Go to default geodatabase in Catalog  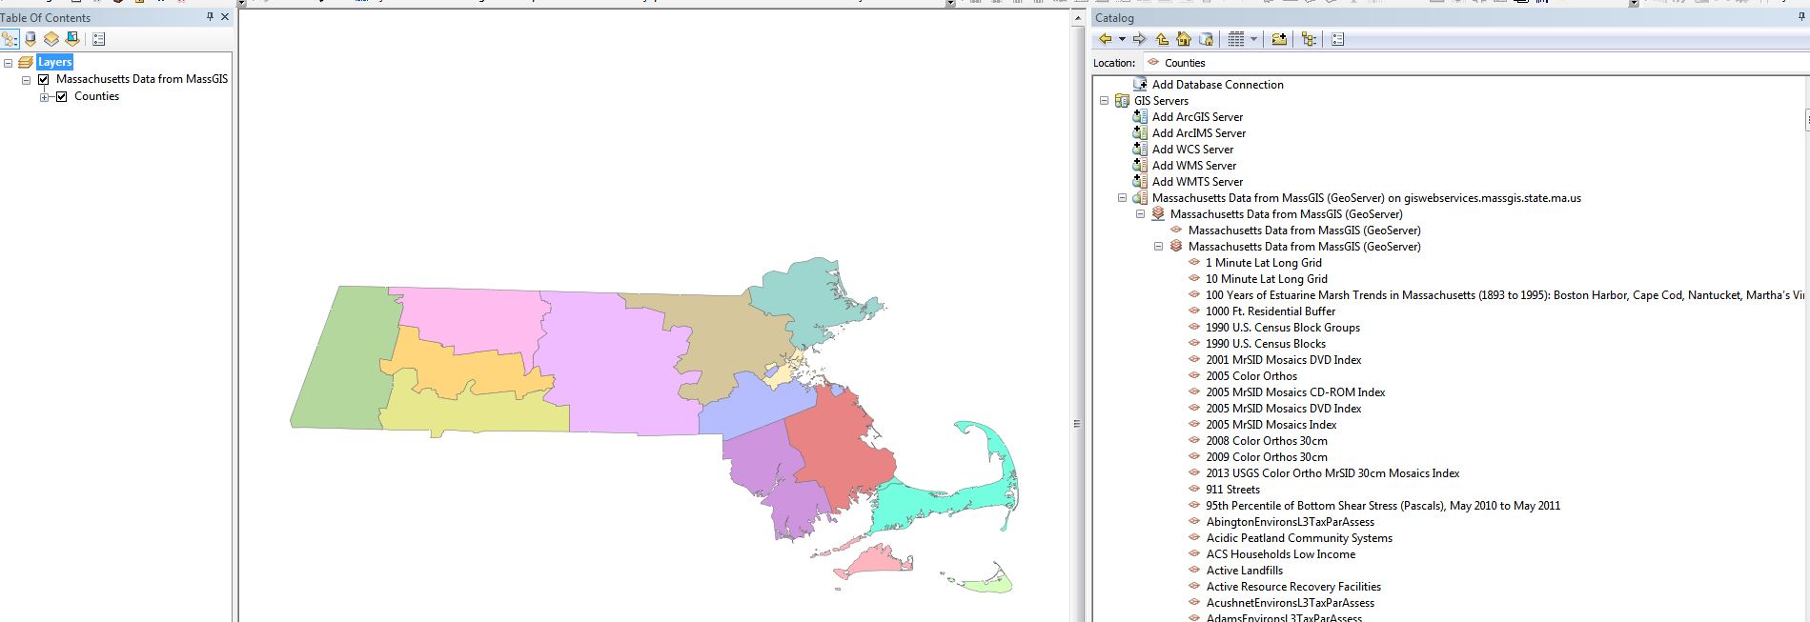point(1206,39)
